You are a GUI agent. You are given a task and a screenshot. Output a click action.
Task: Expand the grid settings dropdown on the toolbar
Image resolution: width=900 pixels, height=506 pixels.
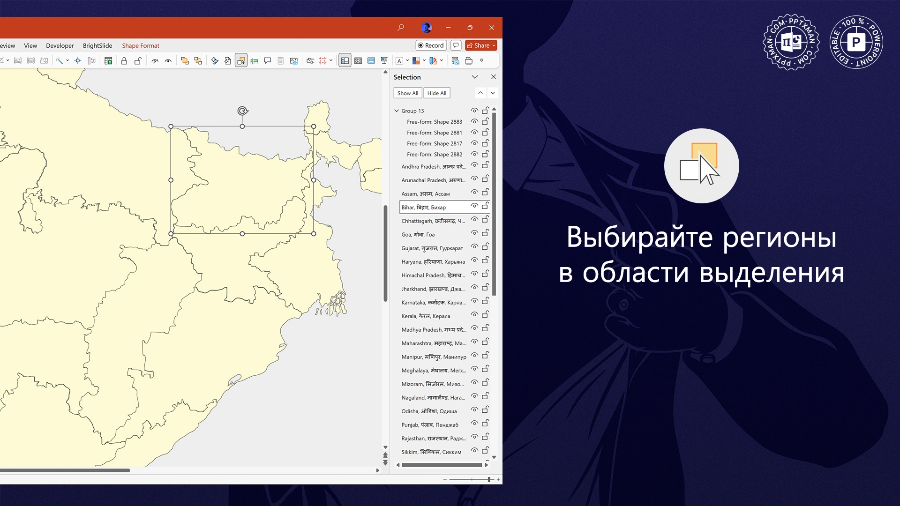[x=331, y=60]
